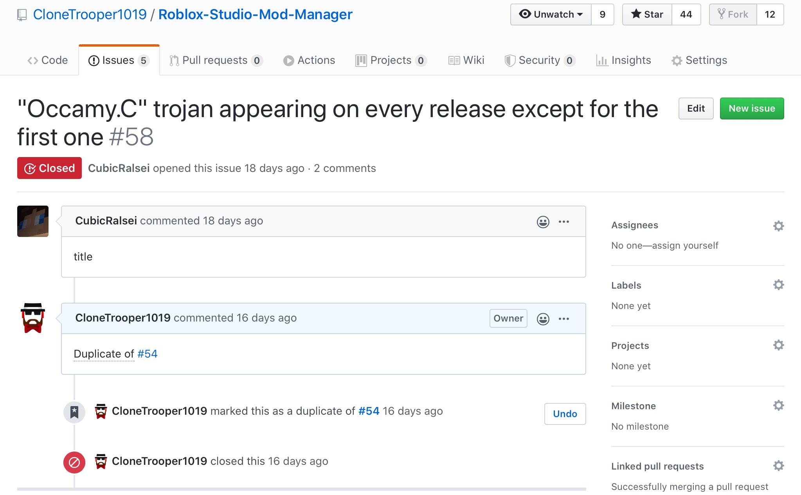Open the Milestone gear icon
The width and height of the screenshot is (801, 495).
[778, 405]
